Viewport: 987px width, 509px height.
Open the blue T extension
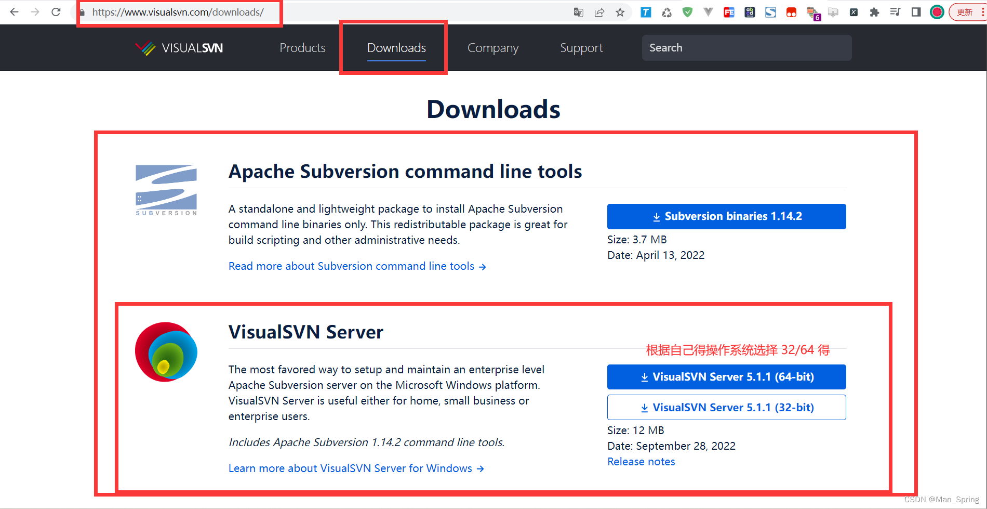tap(646, 12)
